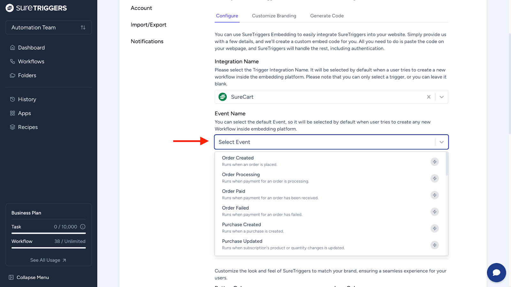The height and width of the screenshot is (287, 511).
Task: Click lightning icon beside Purchase Updated
Action: point(434,245)
